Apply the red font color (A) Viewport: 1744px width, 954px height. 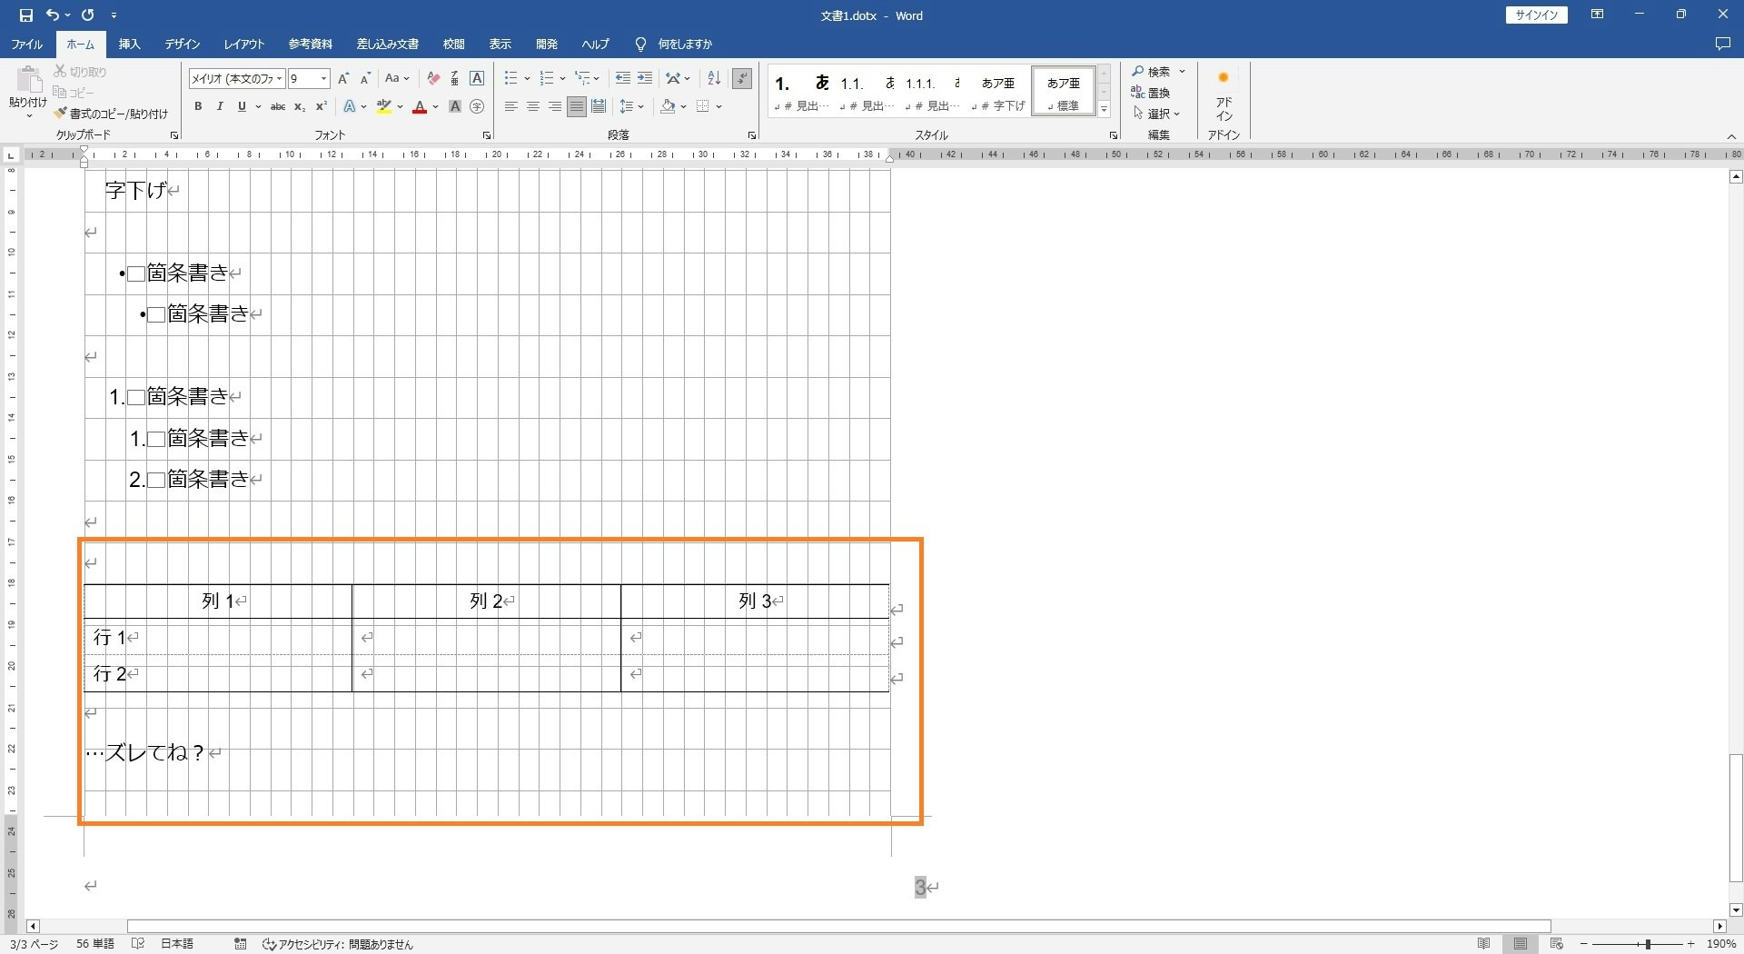[420, 106]
